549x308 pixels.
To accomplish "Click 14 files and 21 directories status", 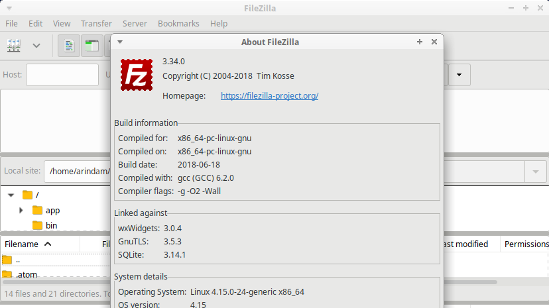I will 57,293.
